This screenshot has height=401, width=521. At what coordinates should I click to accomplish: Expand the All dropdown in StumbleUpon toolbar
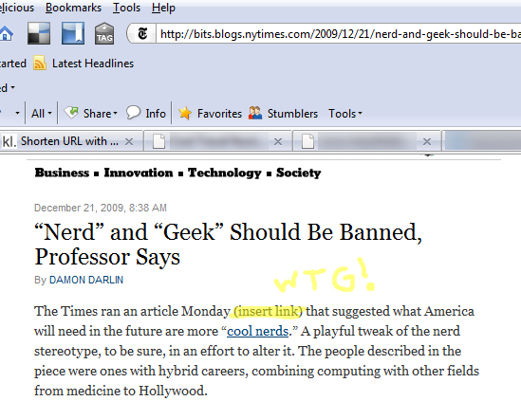pyautogui.click(x=42, y=114)
